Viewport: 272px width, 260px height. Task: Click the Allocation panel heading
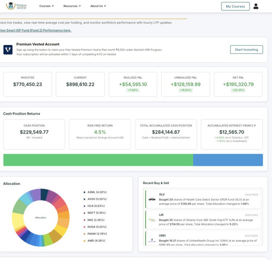tap(11, 184)
